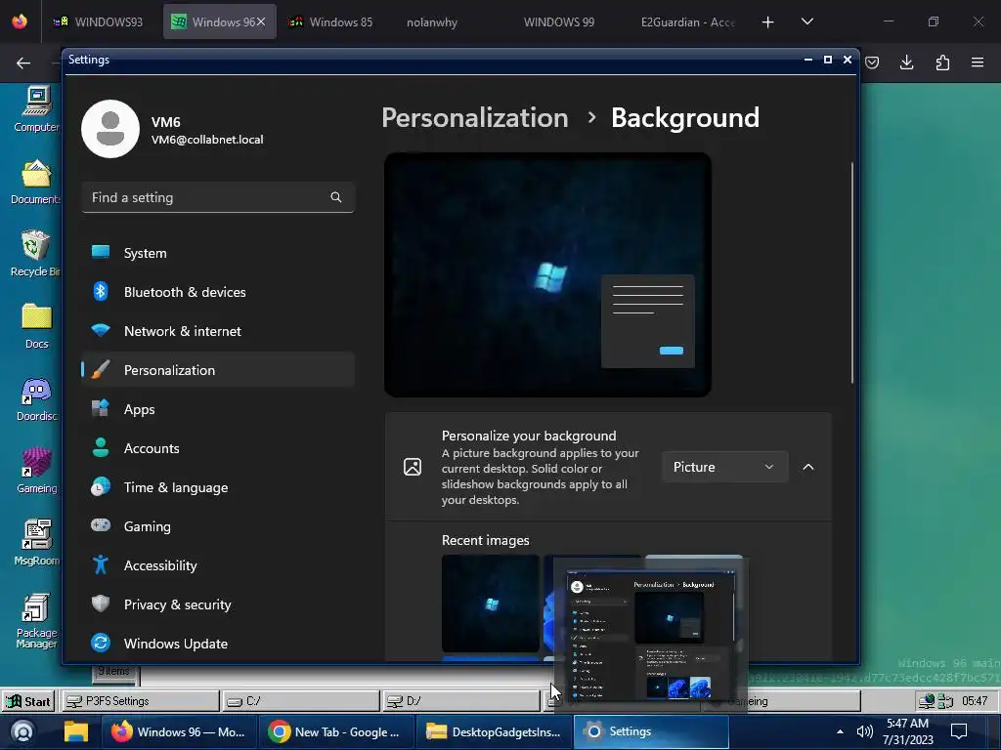Open Windows Update settings

point(218,644)
